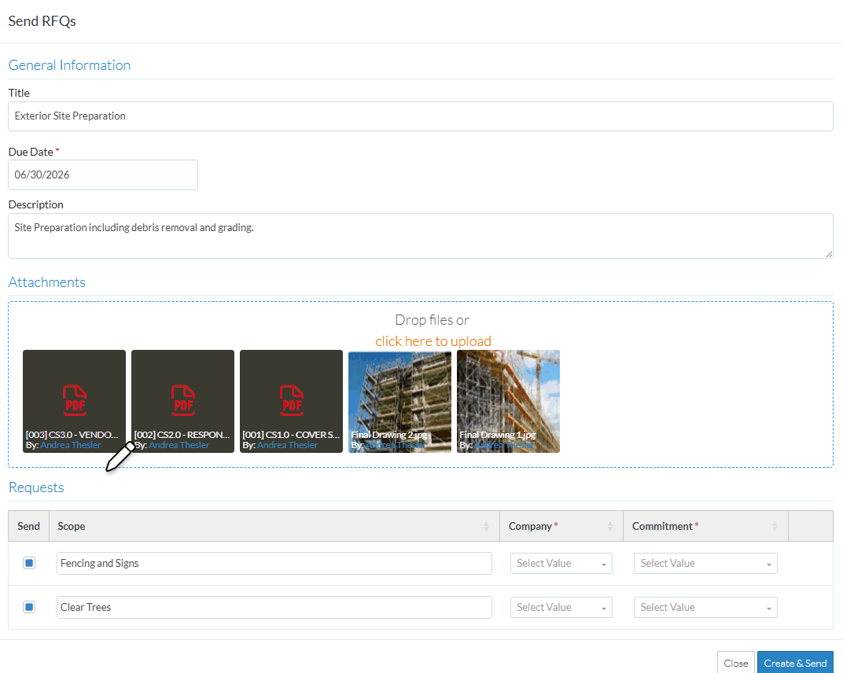Click the 'Drop files or' text

click(433, 320)
